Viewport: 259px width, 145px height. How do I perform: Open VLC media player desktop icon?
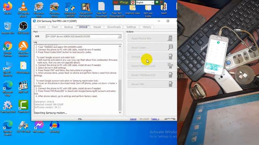click(23, 9)
